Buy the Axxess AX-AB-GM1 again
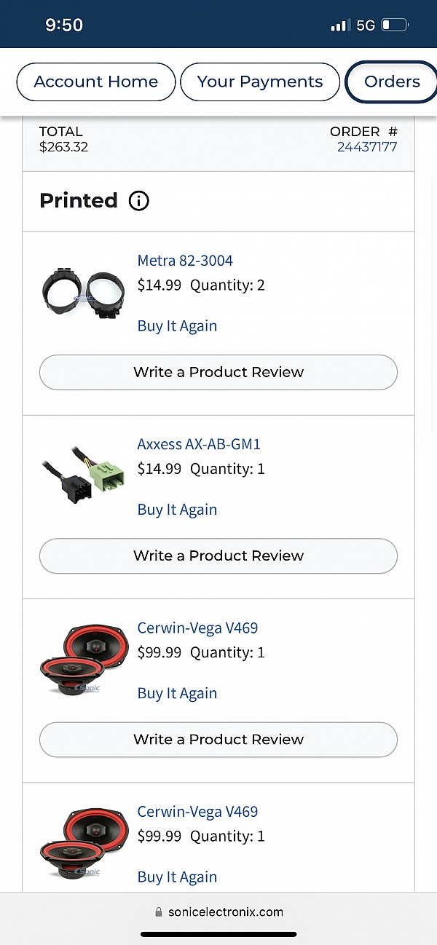The height and width of the screenshot is (945, 437). pyautogui.click(x=177, y=510)
